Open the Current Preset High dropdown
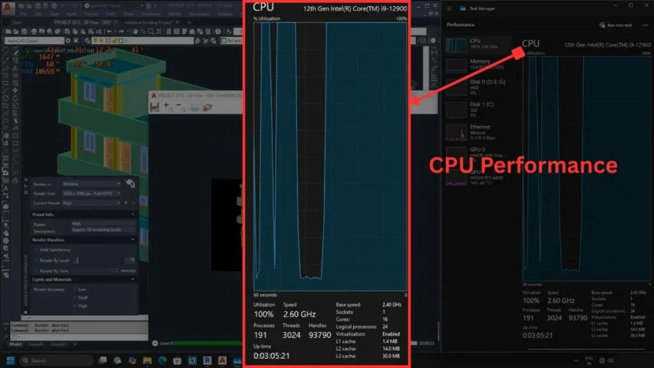654x368 pixels. 119,203
